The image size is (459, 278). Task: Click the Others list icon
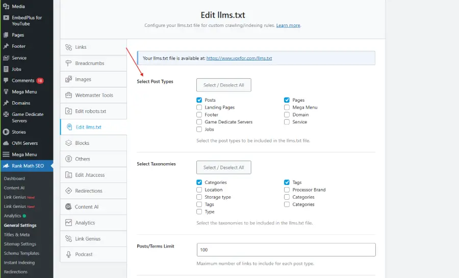click(x=68, y=159)
